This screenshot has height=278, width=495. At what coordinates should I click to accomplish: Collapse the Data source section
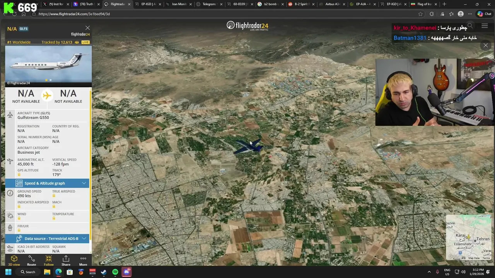[84, 238]
